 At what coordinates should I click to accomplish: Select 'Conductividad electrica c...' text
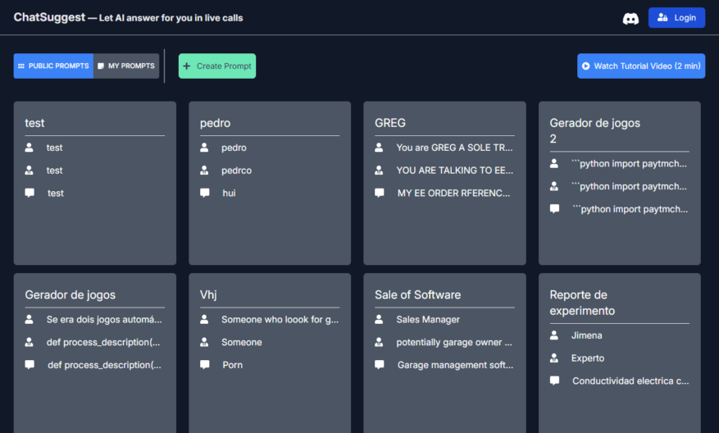click(x=630, y=381)
